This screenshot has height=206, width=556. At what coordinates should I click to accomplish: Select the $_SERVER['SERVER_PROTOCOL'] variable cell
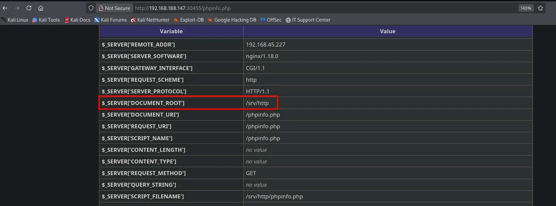(171, 91)
